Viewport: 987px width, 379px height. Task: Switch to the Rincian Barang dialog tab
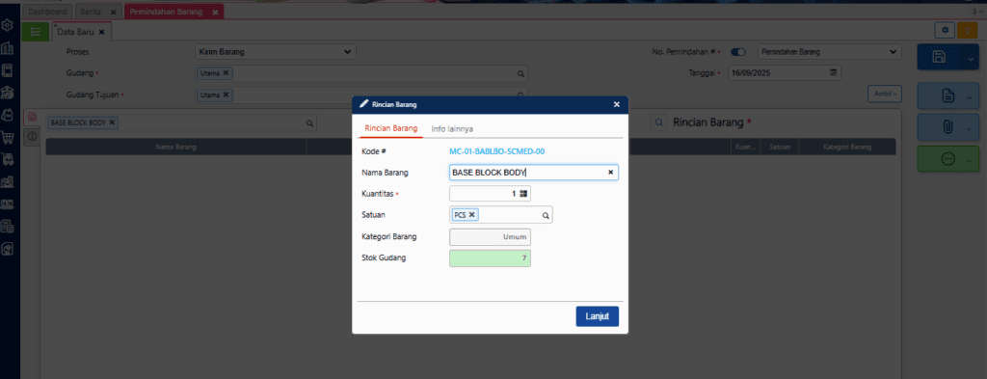coord(391,128)
